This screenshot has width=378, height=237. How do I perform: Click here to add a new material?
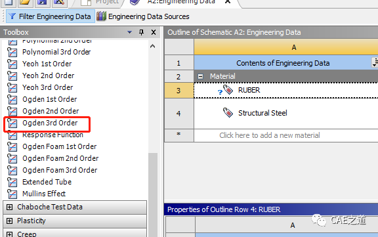coord(270,135)
